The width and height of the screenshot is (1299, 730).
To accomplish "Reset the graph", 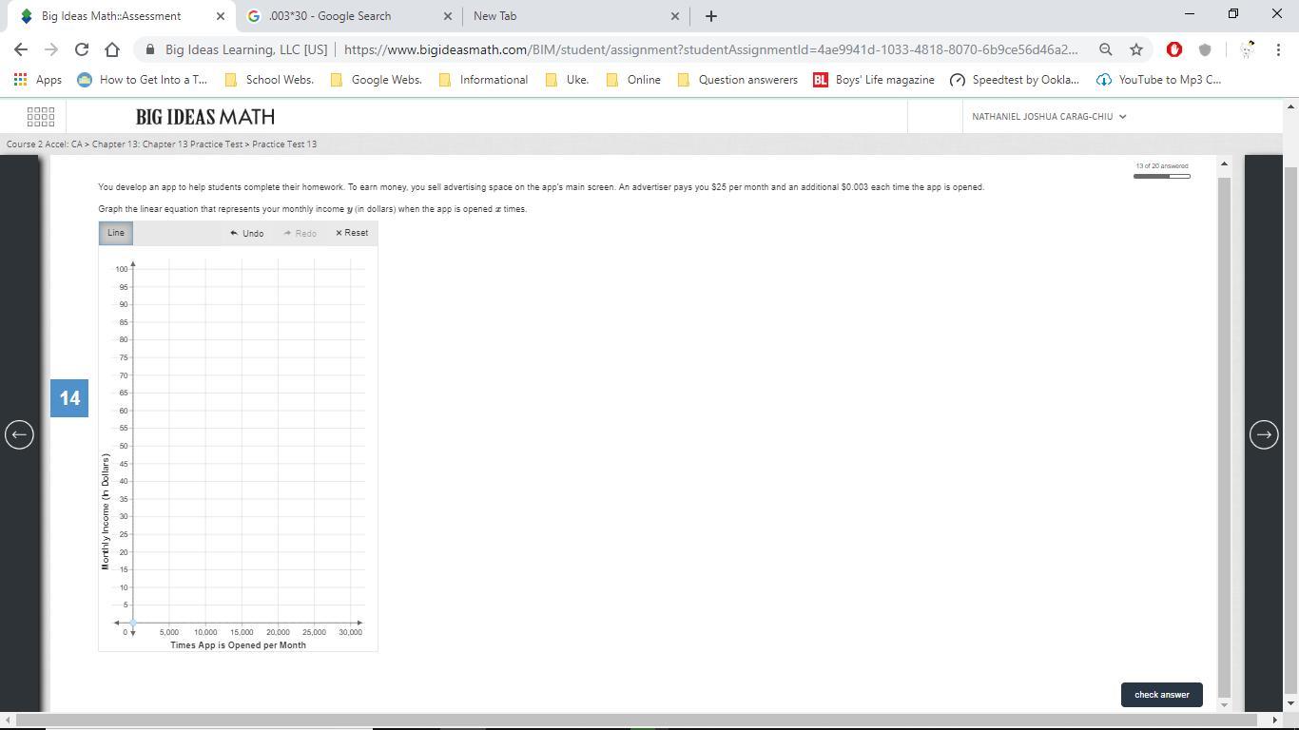I will [352, 233].
